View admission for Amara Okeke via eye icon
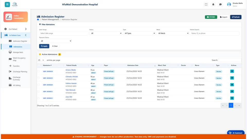This screenshot has height=139, width=247. pyautogui.click(x=232, y=71)
